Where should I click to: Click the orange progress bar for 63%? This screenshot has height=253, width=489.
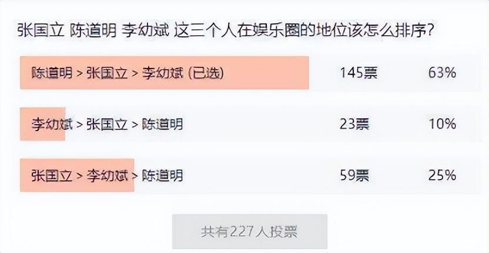click(x=165, y=73)
